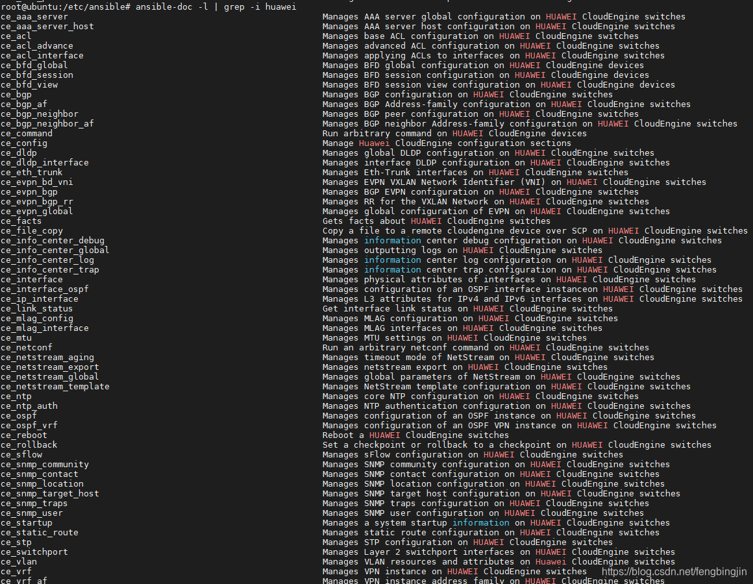Click 'Manages sFlow configuration' description

[x=473, y=455]
